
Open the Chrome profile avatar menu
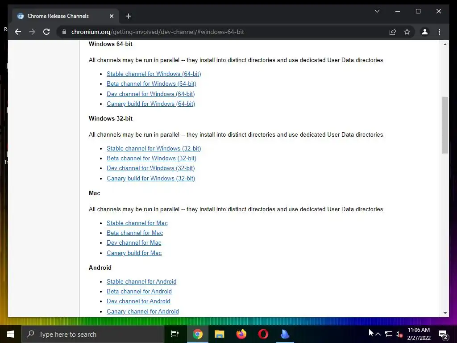pyautogui.click(x=425, y=32)
